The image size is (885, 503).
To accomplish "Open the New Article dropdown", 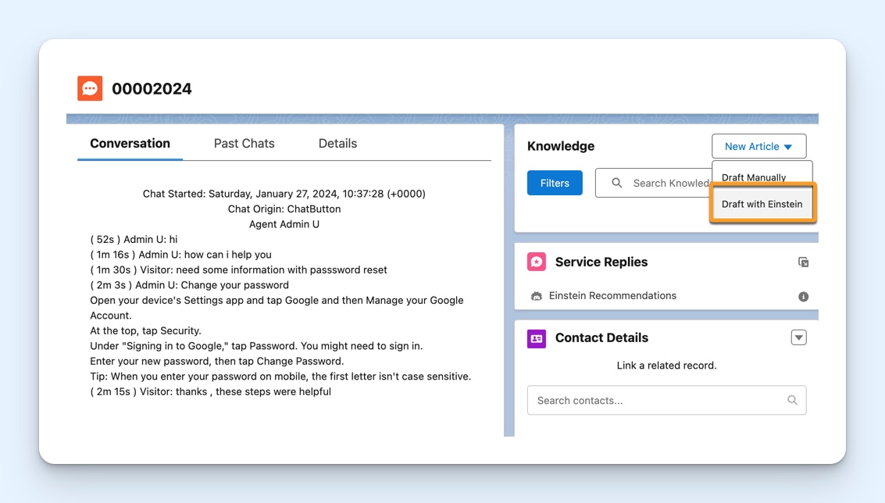I will click(x=758, y=146).
